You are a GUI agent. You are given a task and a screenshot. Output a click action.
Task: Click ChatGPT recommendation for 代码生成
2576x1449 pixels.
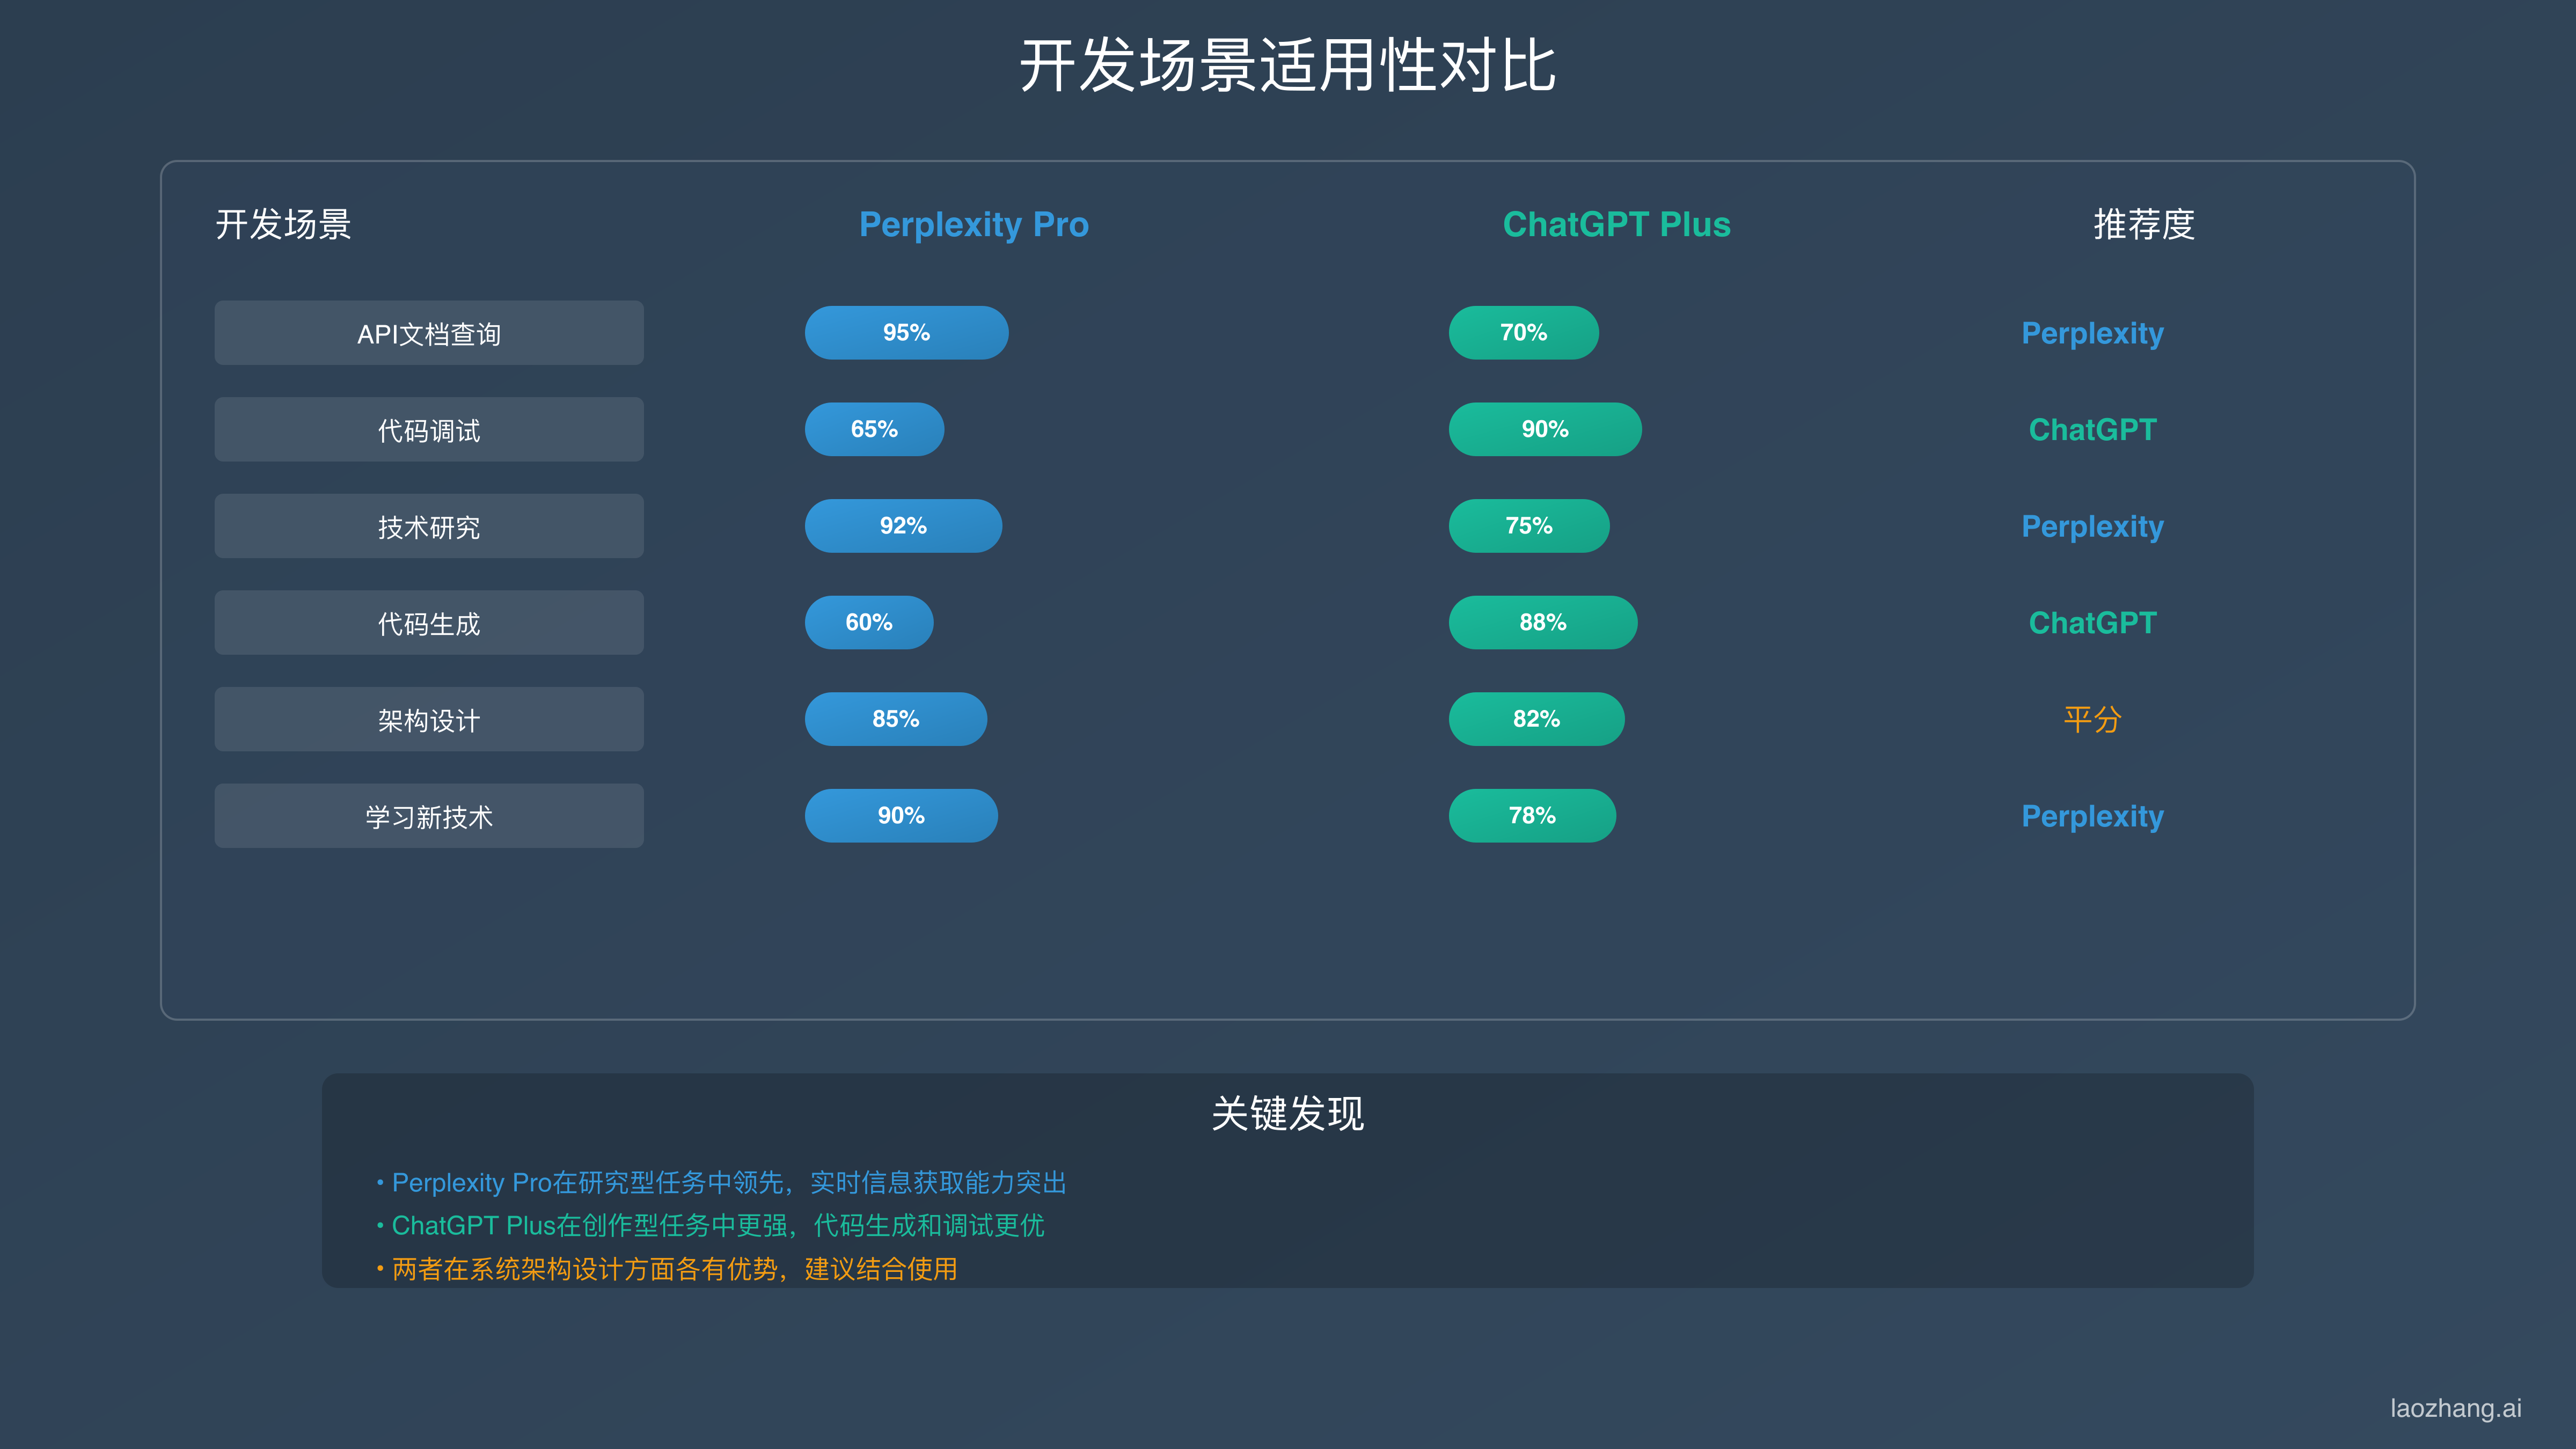[x=2092, y=623]
